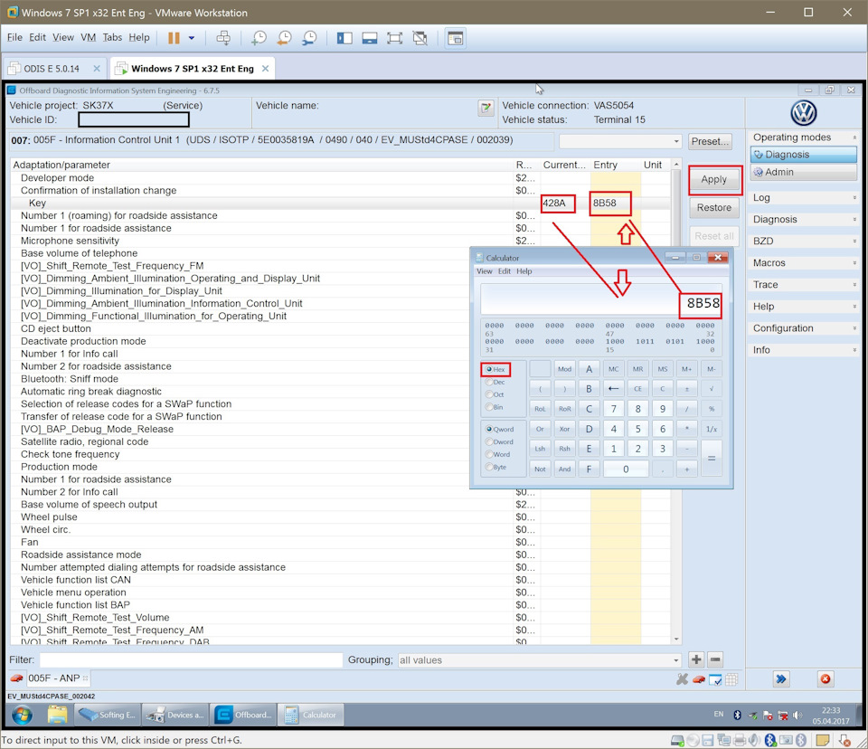The image size is (868, 749).
Task: Click the plus expand-all button beside Grouping
Action: 696,659
